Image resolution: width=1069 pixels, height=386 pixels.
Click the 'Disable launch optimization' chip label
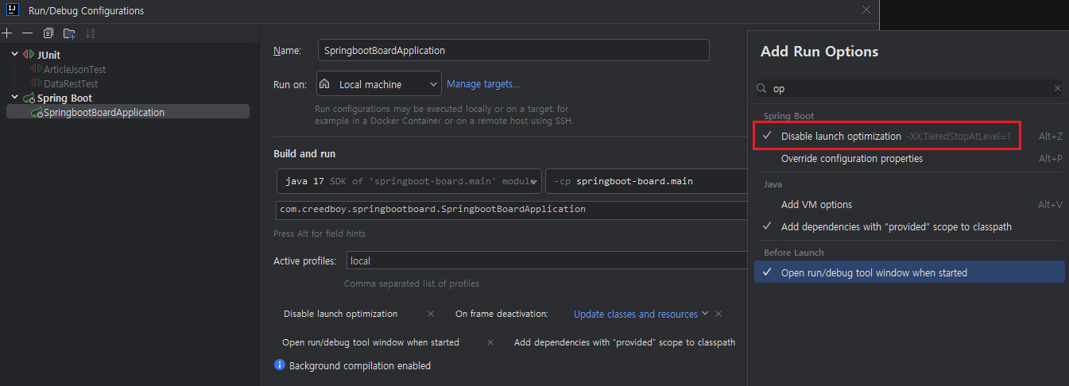[x=340, y=314]
